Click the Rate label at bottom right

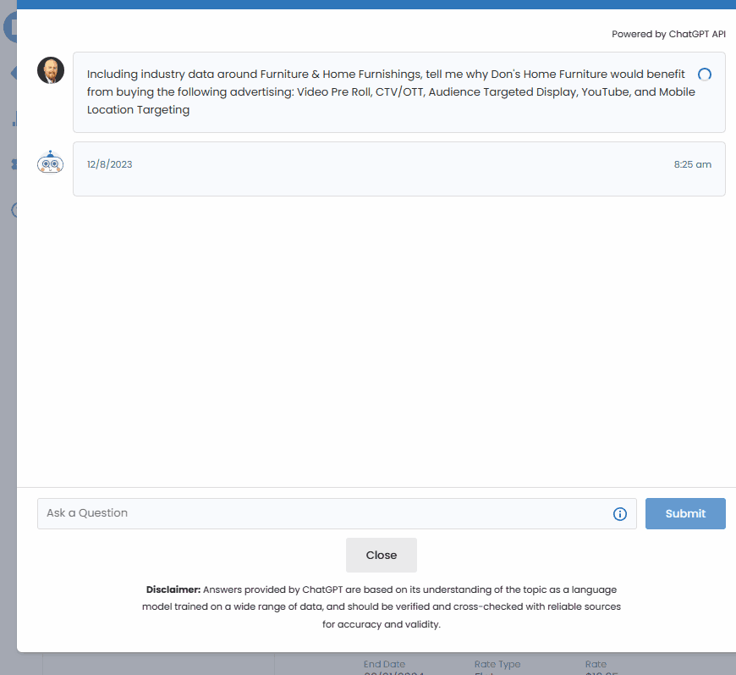(x=596, y=664)
